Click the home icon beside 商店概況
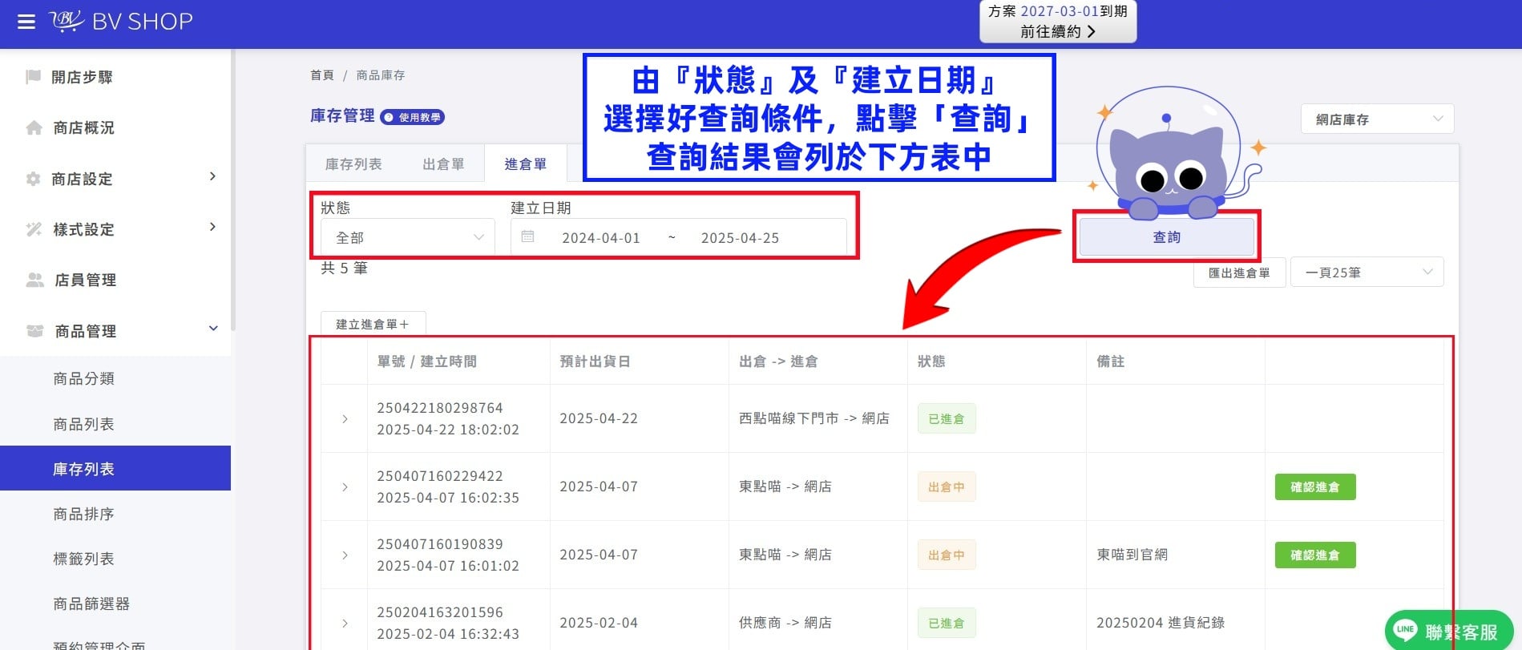 point(34,127)
